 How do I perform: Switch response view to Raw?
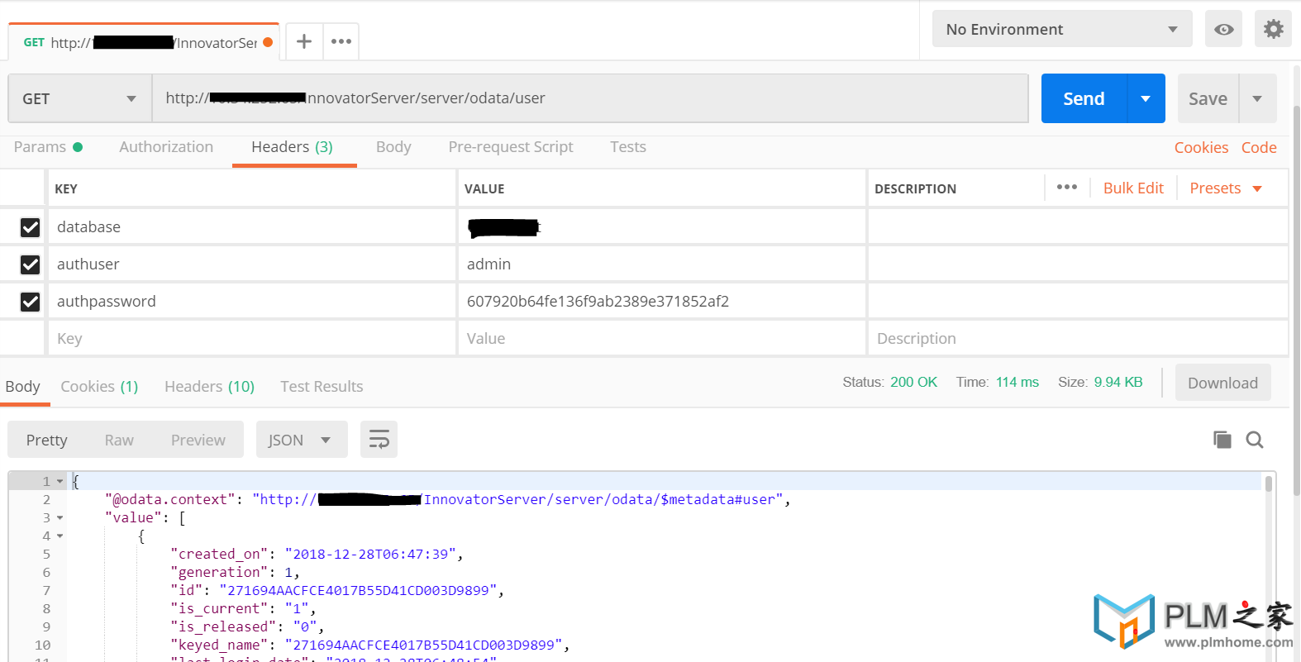coord(119,441)
